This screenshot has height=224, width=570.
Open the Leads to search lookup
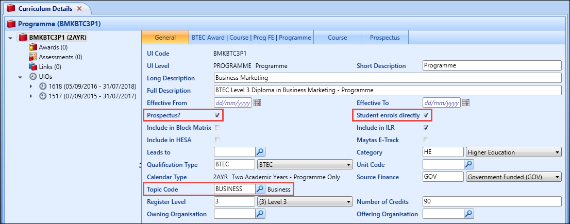261,152
